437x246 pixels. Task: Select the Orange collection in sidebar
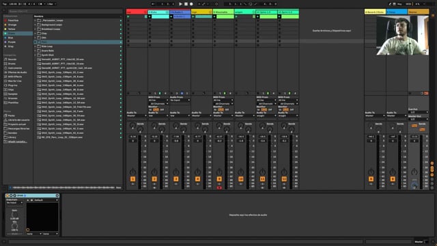(x=12, y=25)
